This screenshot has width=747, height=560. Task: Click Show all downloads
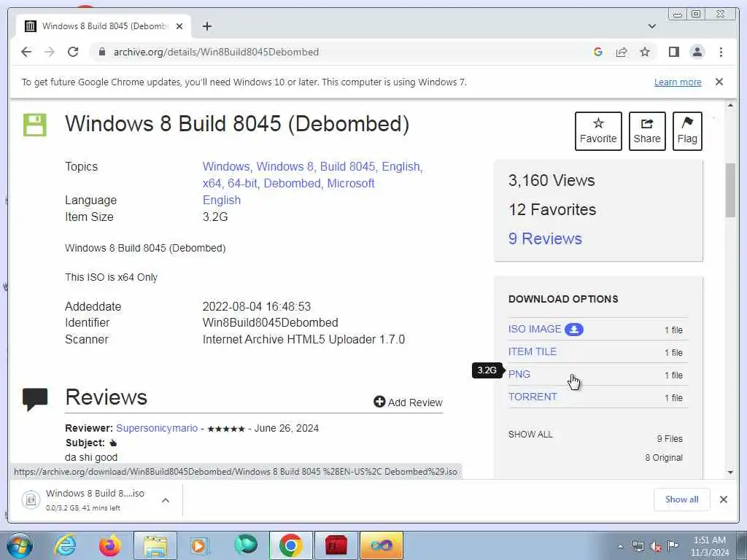click(x=682, y=499)
